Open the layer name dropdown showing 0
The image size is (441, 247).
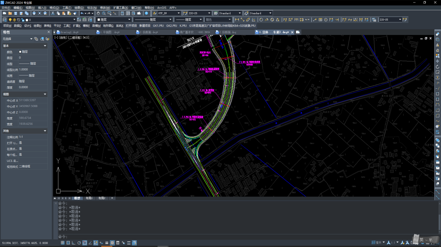tap(74, 20)
